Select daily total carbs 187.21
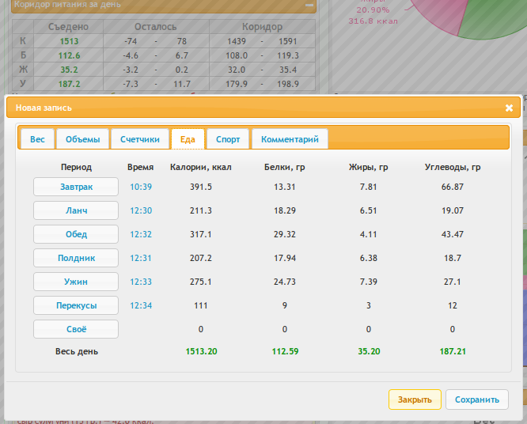Viewport: 527px width, 424px height. tap(453, 351)
